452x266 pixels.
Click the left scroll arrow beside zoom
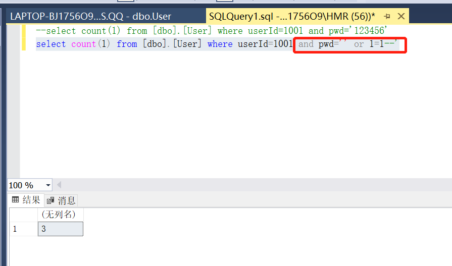tap(59, 185)
